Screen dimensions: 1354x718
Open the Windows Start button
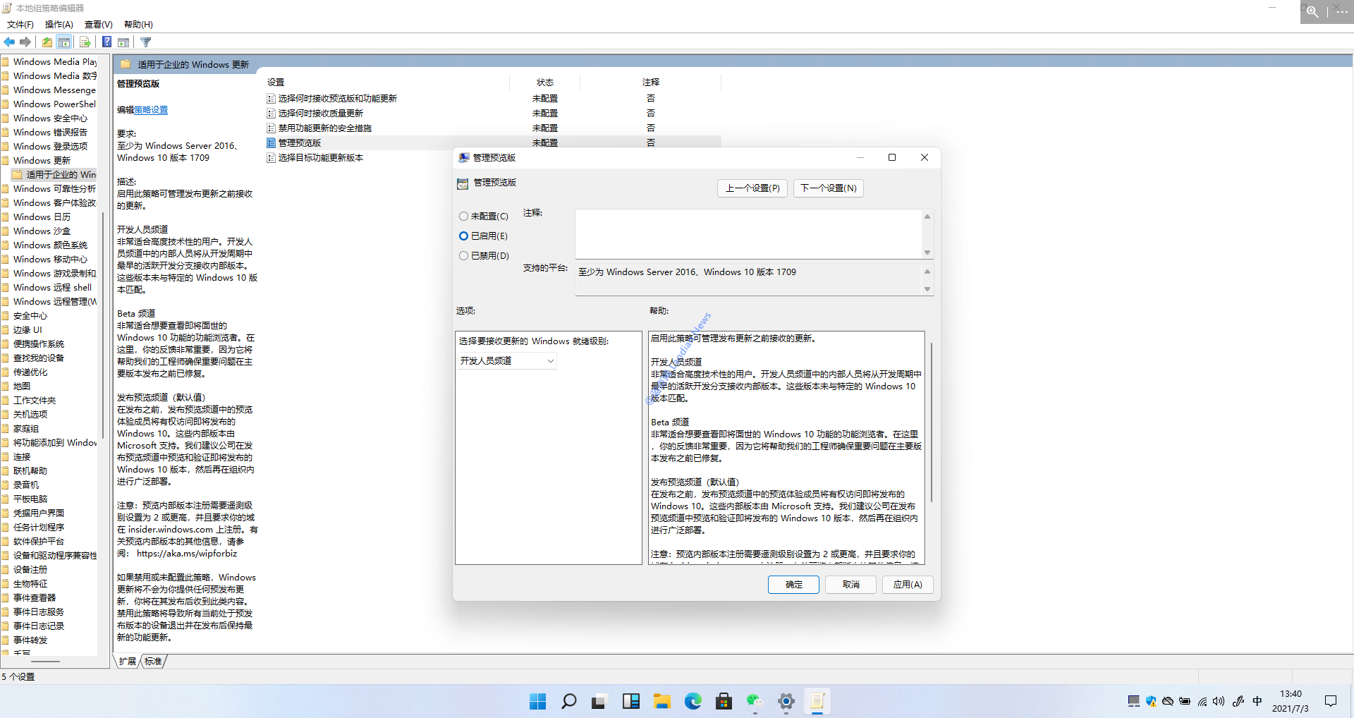pyautogui.click(x=537, y=701)
